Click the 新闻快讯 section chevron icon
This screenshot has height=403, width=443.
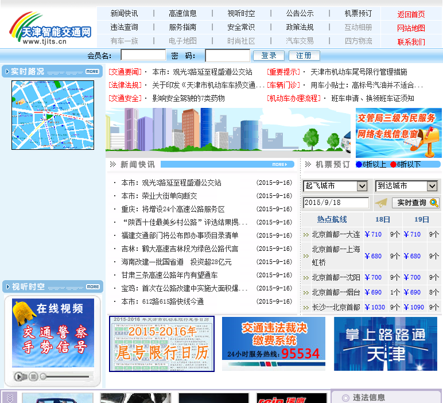pyautogui.click(x=112, y=164)
